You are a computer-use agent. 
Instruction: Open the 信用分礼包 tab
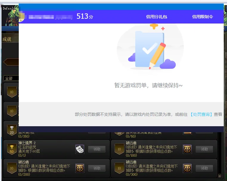[156, 17]
